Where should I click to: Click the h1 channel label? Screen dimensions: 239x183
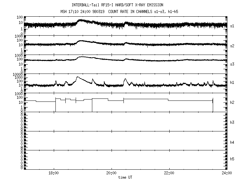tap(233, 83)
